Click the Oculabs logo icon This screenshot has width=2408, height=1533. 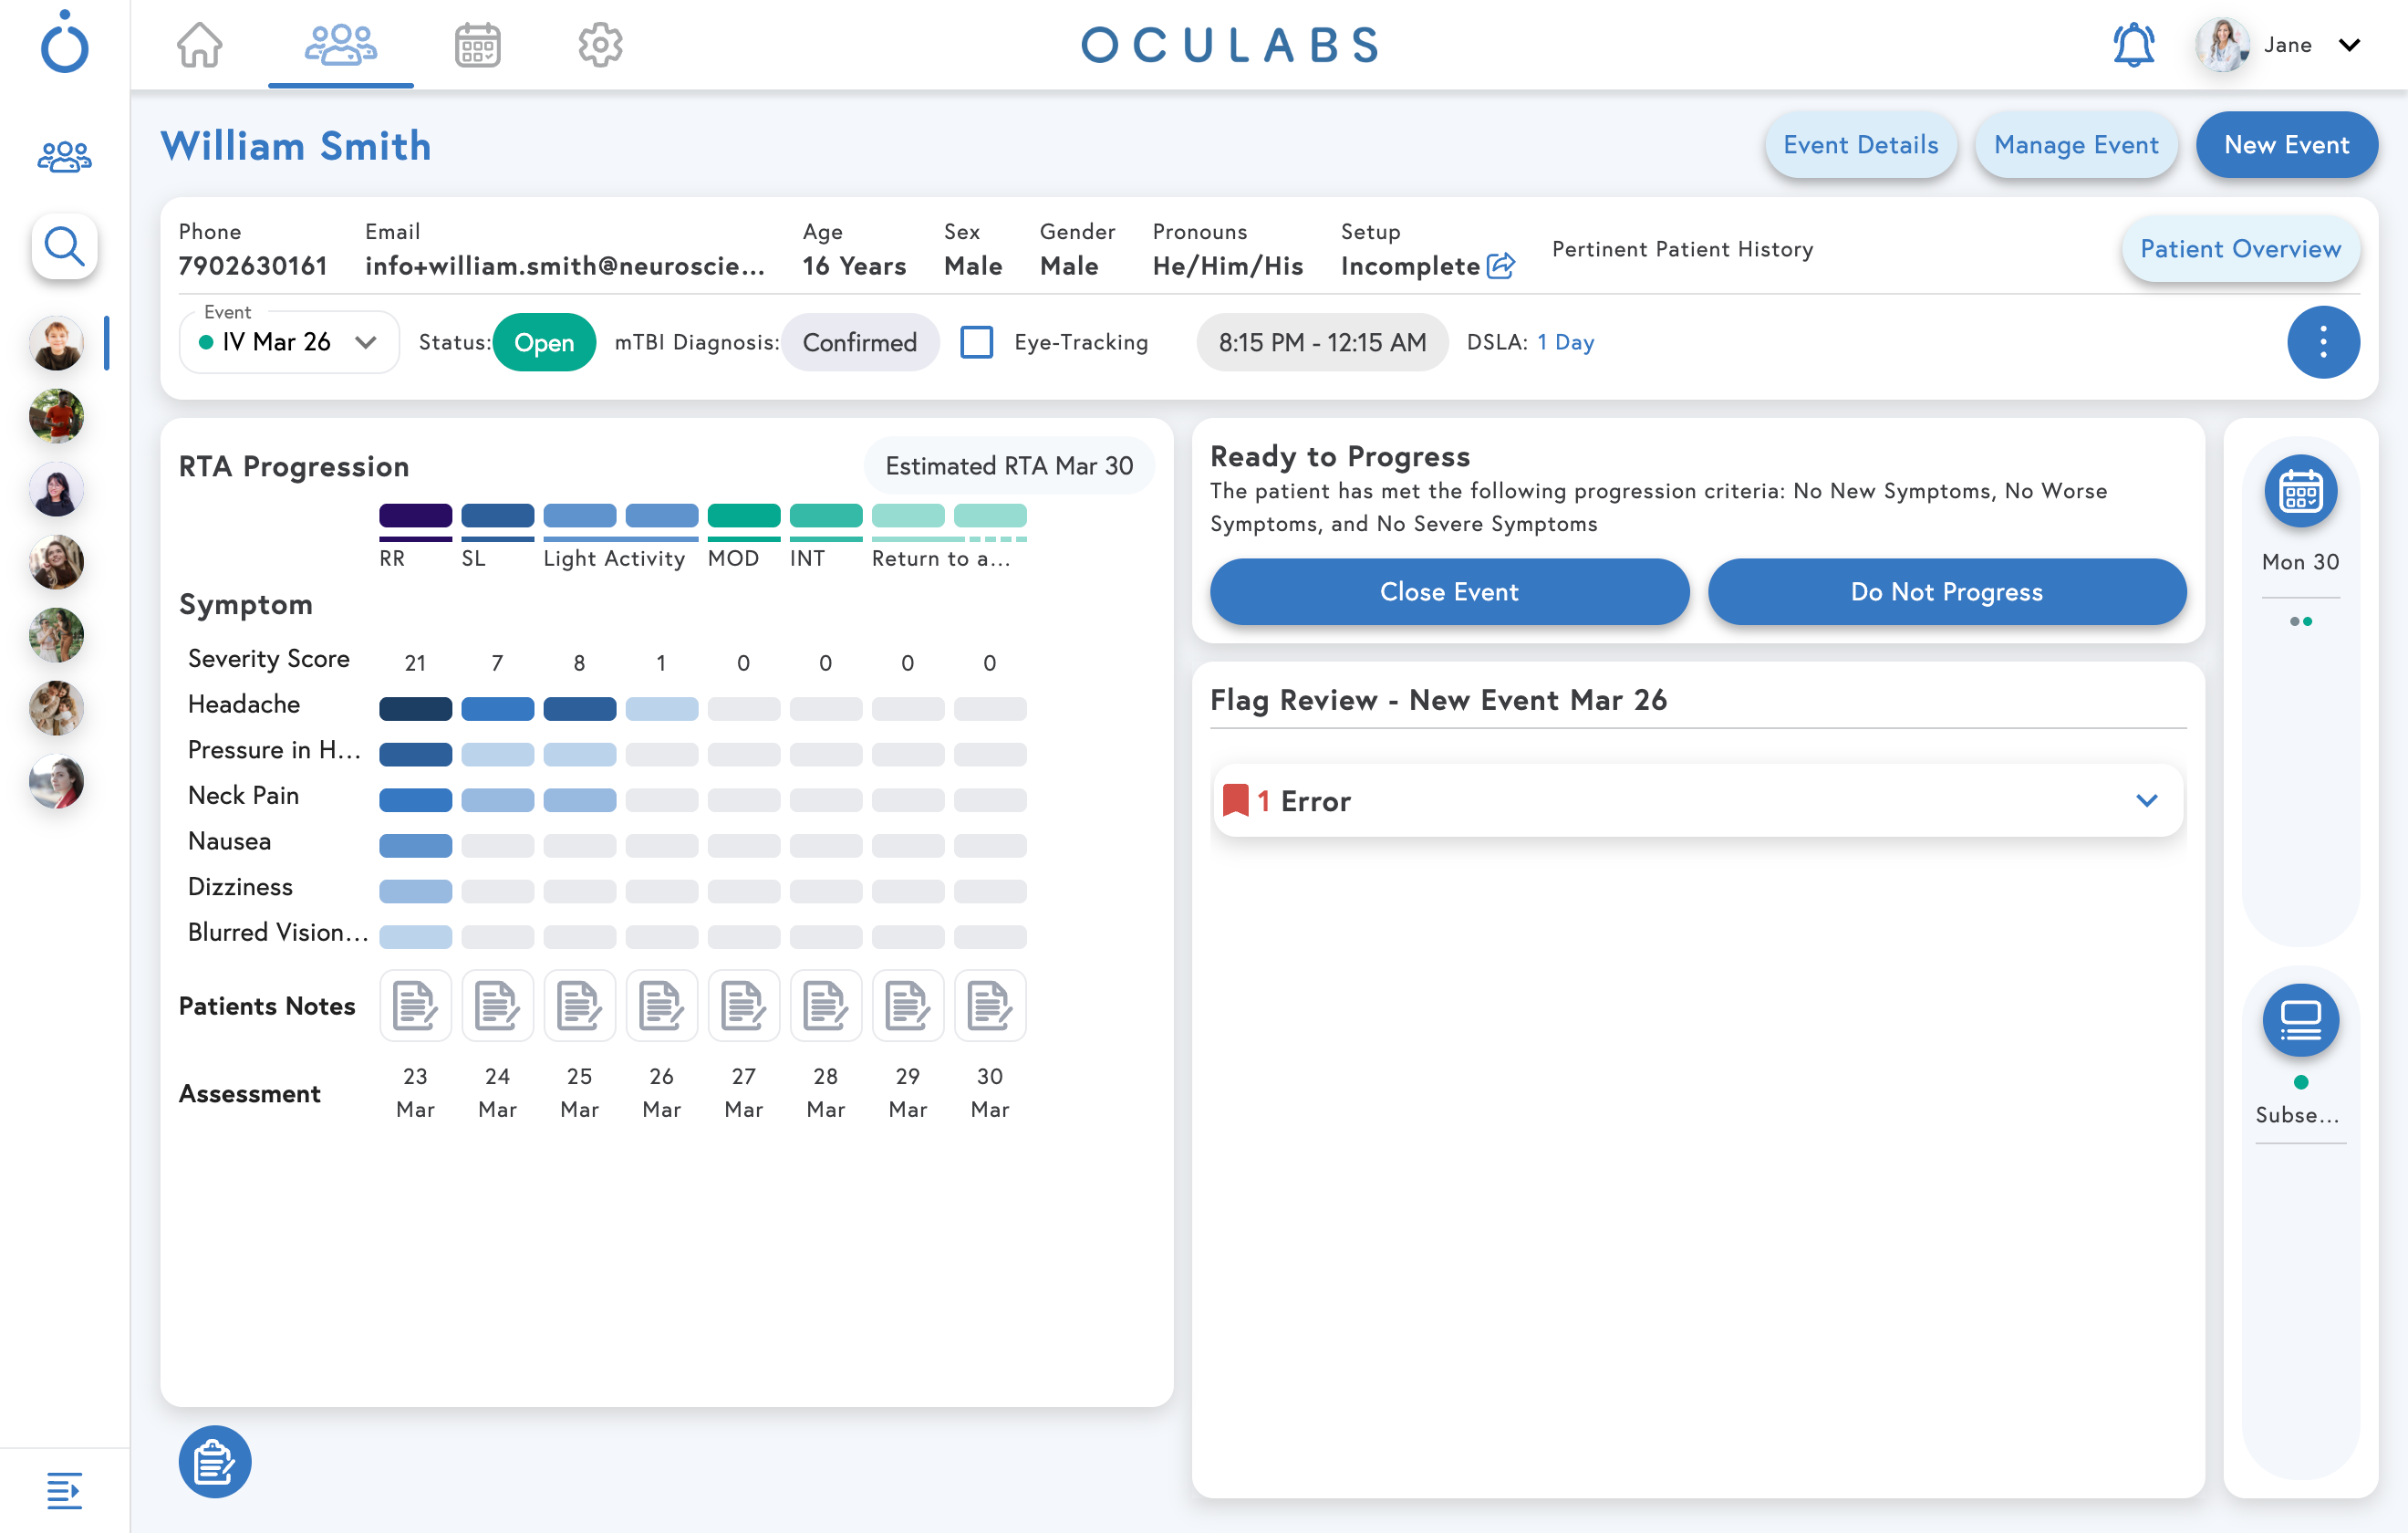click(x=64, y=42)
